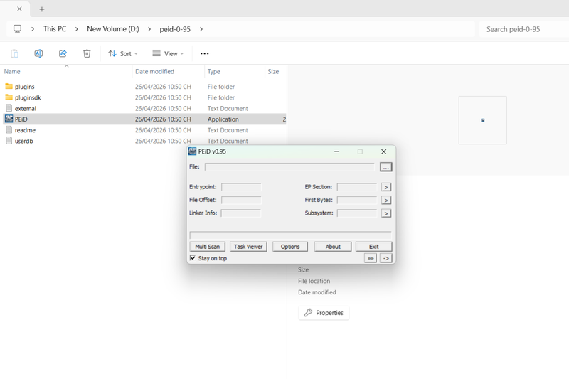Open PEiD Options

coord(290,247)
